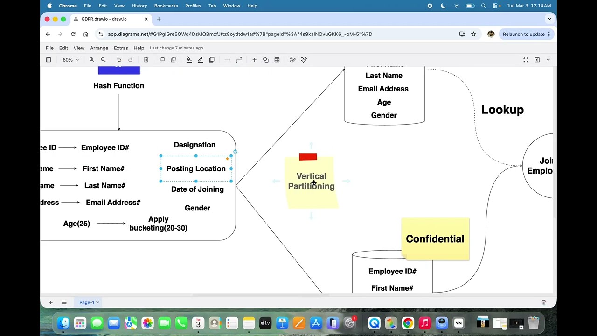Image resolution: width=597 pixels, height=336 pixels.
Task: Close the GDPR.drawio tab
Action: (x=146, y=19)
